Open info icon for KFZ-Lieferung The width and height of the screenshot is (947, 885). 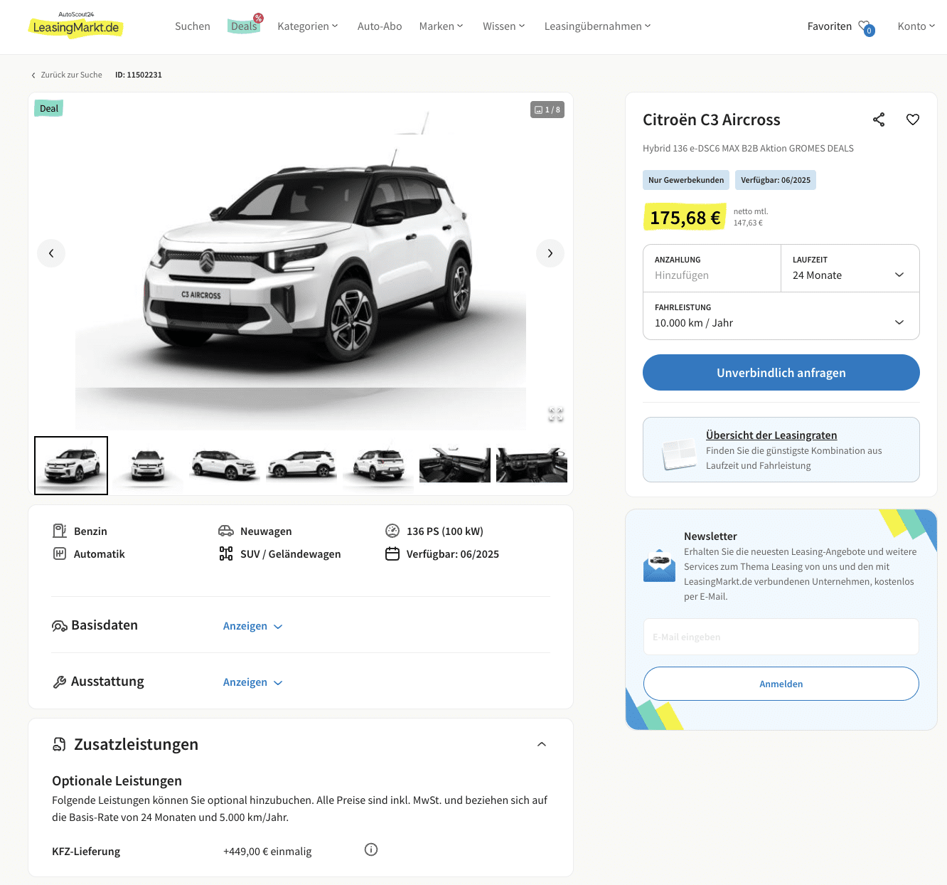[x=371, y=849]
